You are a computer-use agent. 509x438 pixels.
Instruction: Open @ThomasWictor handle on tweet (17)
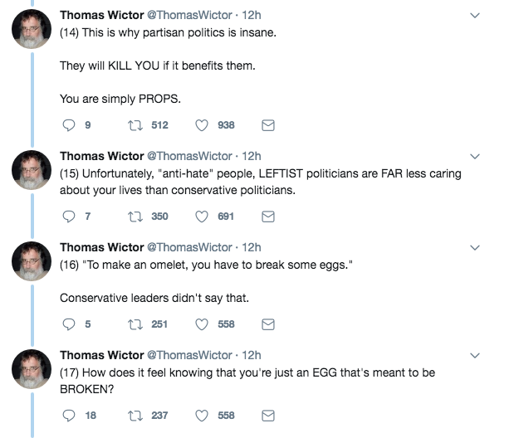(x=189, y=355)
